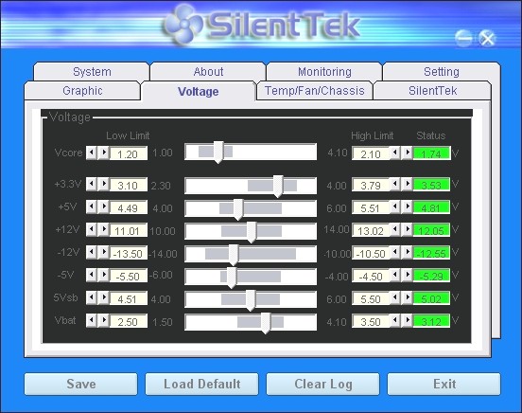The image size is (522, 413).
Task: Increase the Vcore high limit with right arrow
Action: [408, 153]
